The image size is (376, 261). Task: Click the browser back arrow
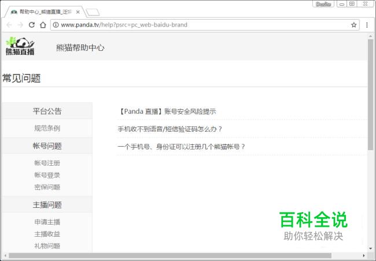coord(9,25)
